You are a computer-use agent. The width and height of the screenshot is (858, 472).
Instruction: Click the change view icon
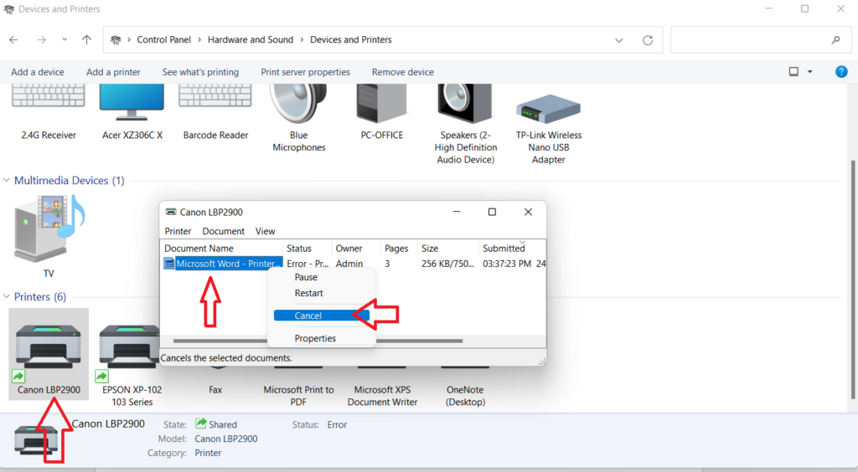(793, 72)
